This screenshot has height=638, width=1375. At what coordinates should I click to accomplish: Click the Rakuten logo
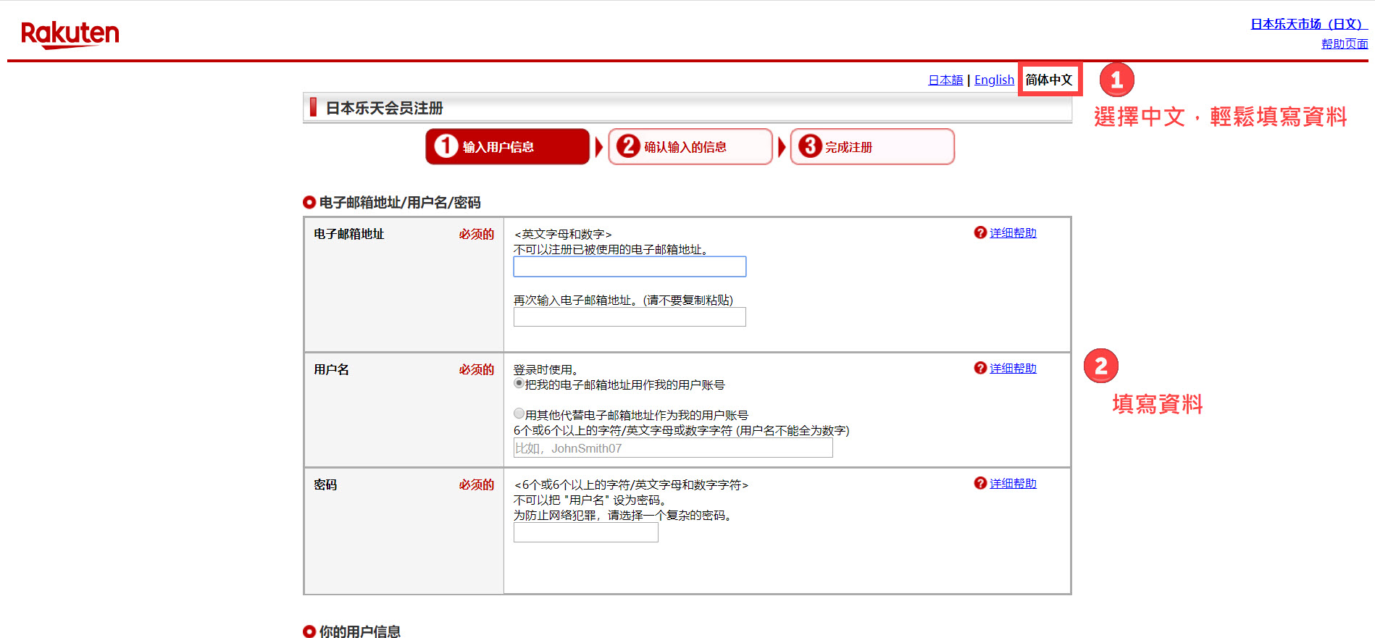tap(70, 34)
